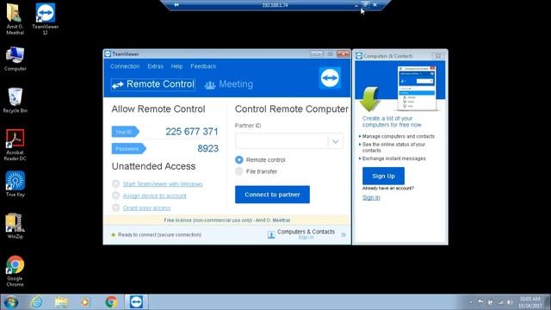
Task: Open File Explorer from taskbar
Action: pyautogui.click(x=61, y=302)
